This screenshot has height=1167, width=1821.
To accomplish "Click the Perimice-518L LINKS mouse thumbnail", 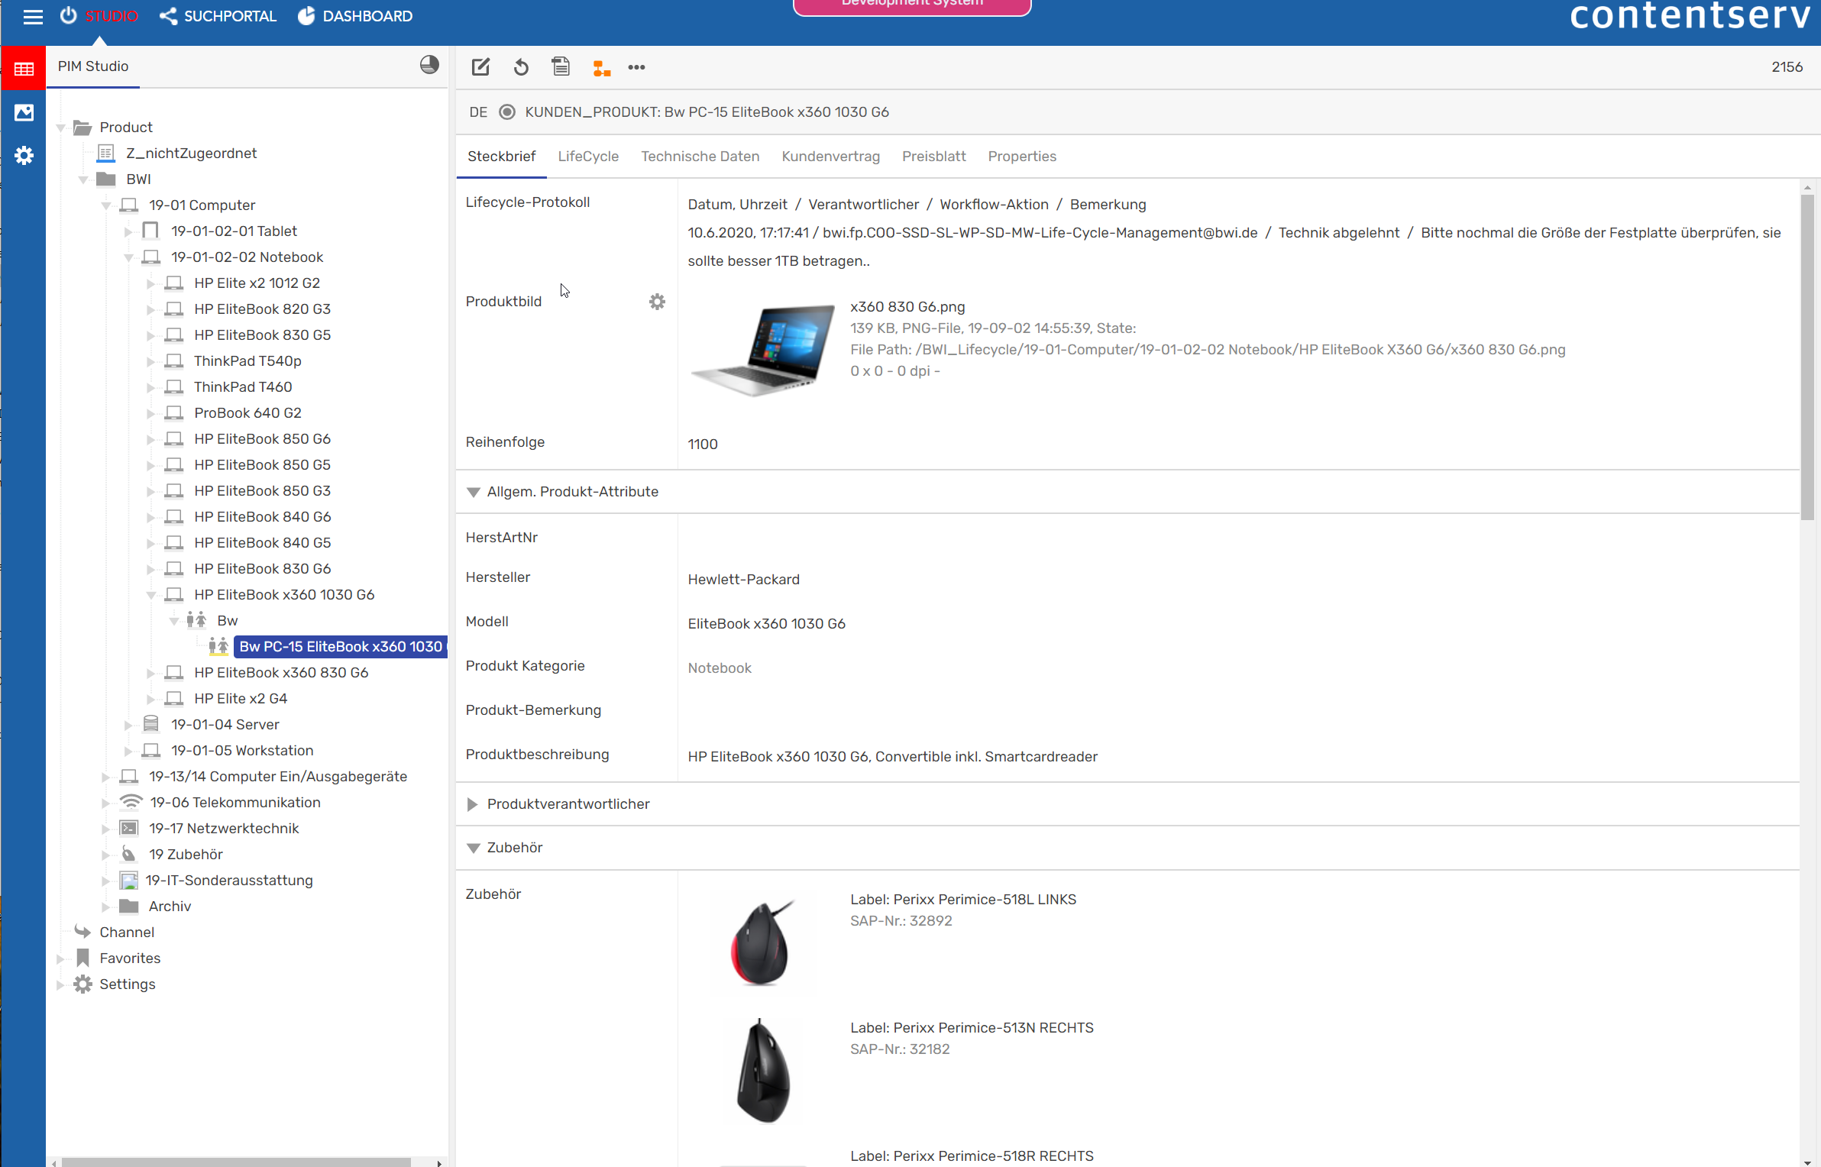I will (762, 942).
